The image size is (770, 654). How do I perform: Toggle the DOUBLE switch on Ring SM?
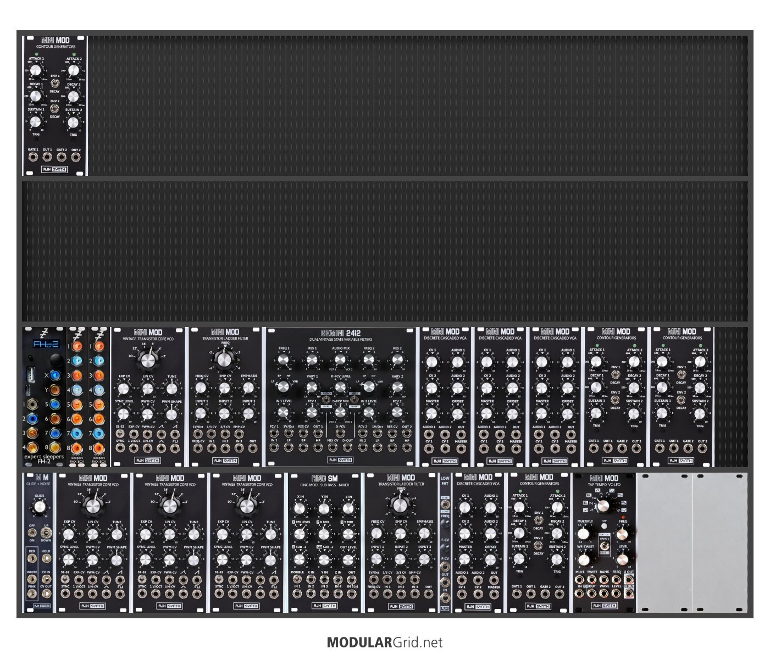pyautogui.click(x=297, y=579)
